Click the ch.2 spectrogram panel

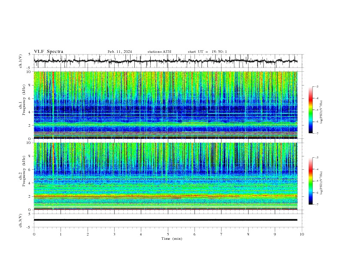pyautogui.click(x=165, y=176)
